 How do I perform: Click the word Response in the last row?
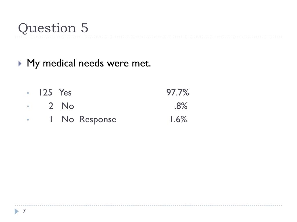tap(98, 120)
